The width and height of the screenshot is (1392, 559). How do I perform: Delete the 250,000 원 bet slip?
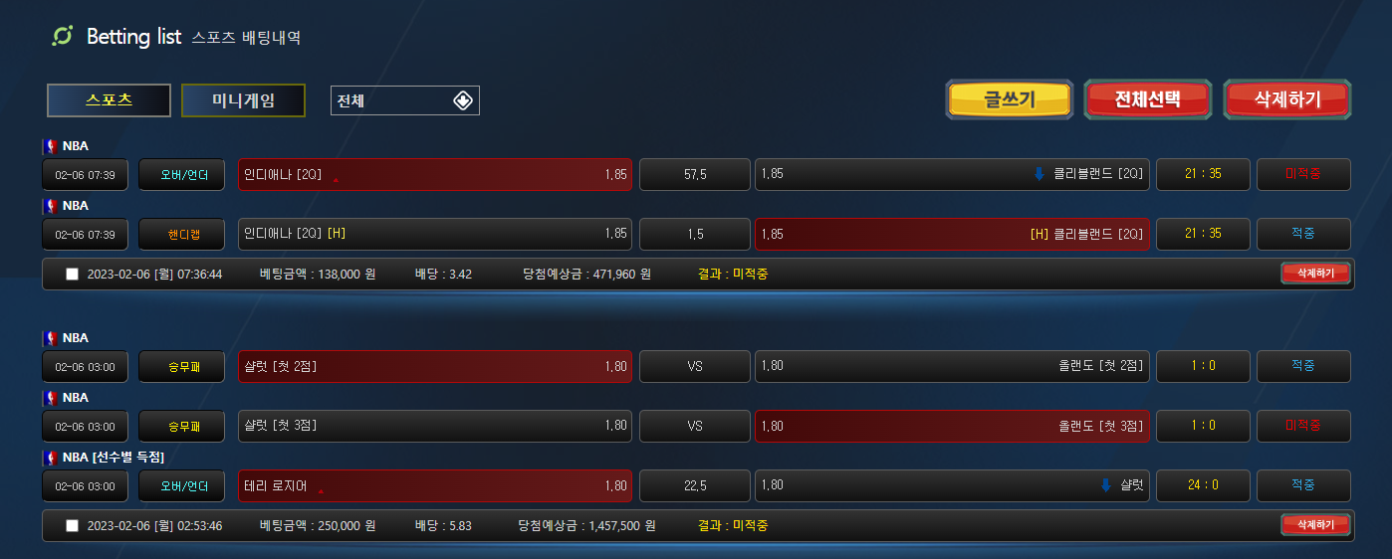coord(1315,525)
